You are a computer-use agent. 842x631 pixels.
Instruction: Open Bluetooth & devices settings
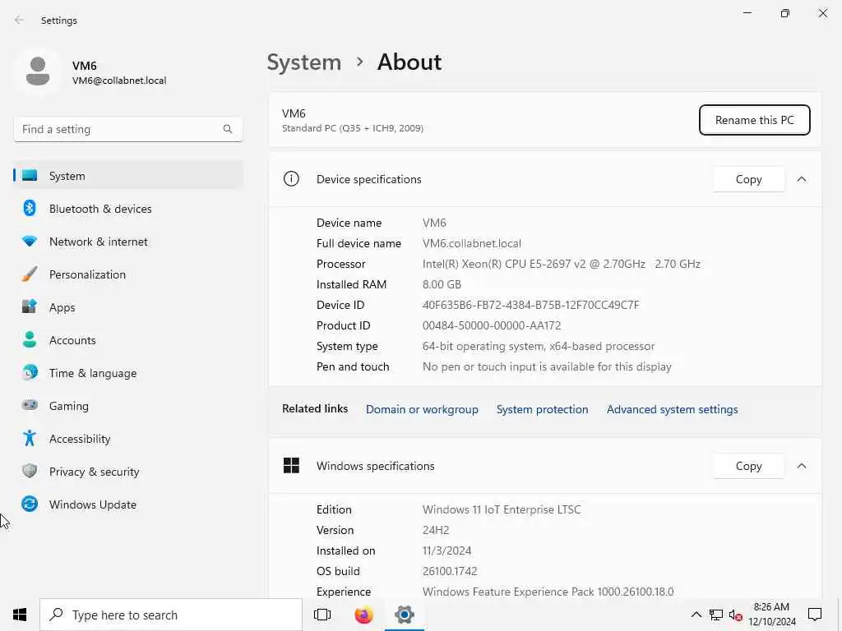(127, 209)
